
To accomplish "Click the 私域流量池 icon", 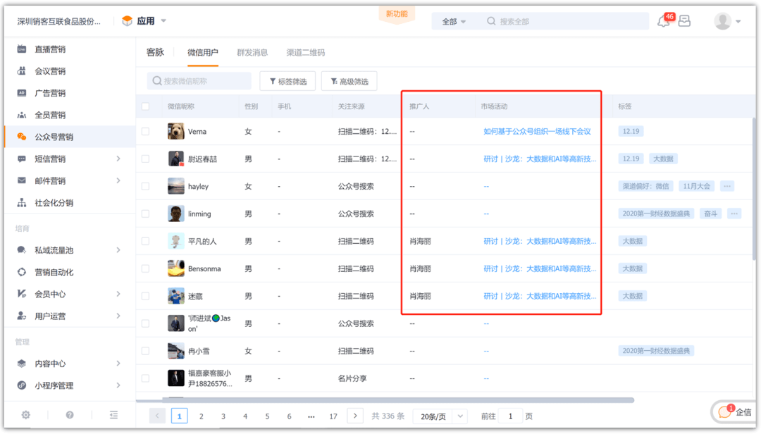I will (x=22, y=250).
